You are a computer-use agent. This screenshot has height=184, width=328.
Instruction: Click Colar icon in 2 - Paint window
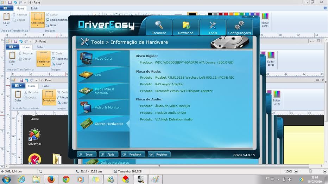18,94
